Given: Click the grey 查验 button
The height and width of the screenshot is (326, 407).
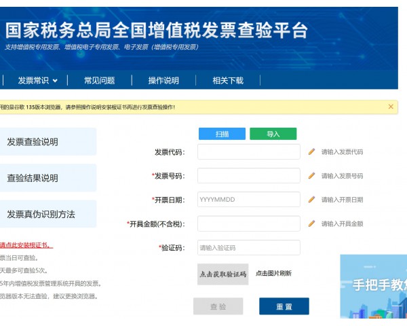Looking at the screenshot, I should pyautogui.click(x=218, y=306).
